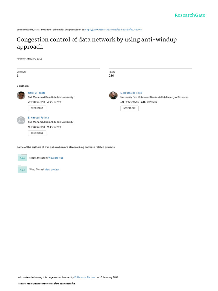Click the reads count 236
Viewport: 218px width, 291px height.
click(x=111, y=76)
